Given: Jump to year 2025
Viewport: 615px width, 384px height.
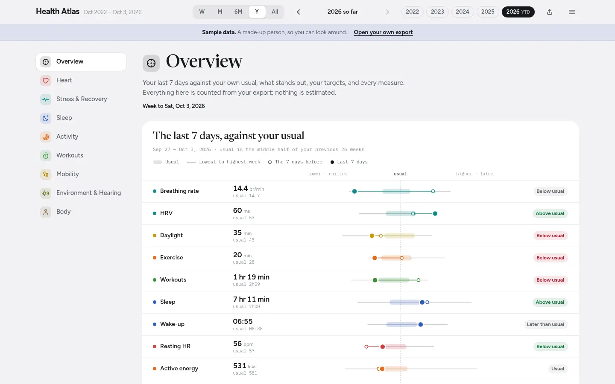Looking at the screenshot, I should (x=488, y=12).
